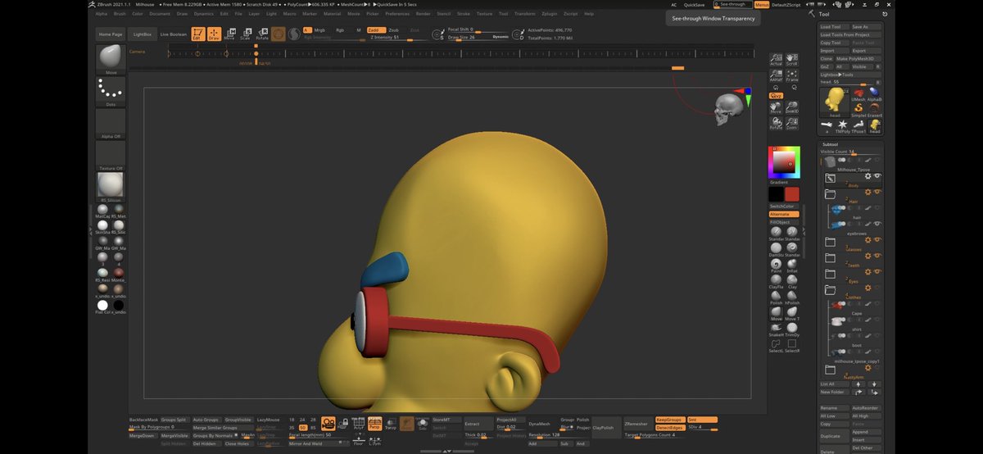Click the Scale transform mode icon

[245, 34]
